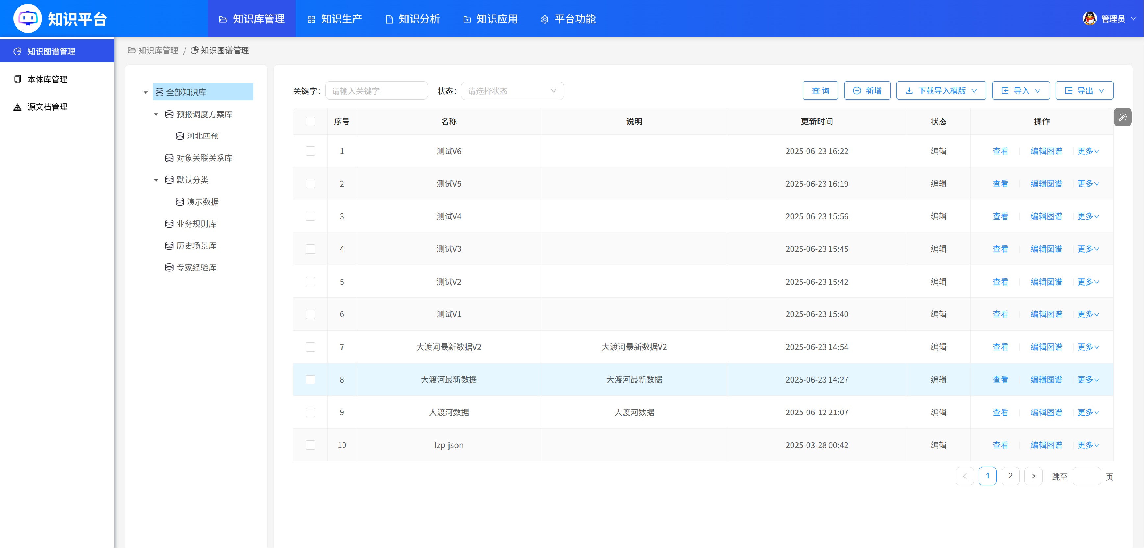Collapse the 全部知识库 tree node arrow
Image resolution: width=1144 pixels, height=548 pixels.
point(146,92)
